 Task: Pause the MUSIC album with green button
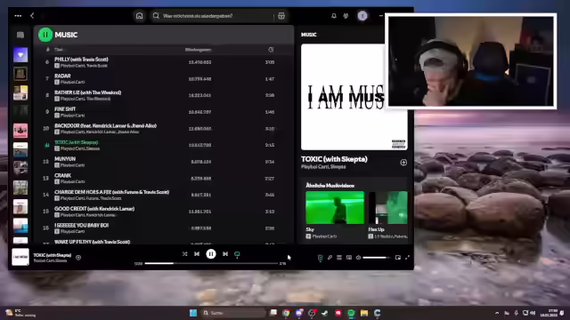click(45, 35)
